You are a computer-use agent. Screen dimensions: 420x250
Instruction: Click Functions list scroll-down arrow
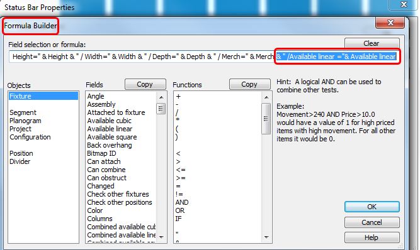pos(266,237)
